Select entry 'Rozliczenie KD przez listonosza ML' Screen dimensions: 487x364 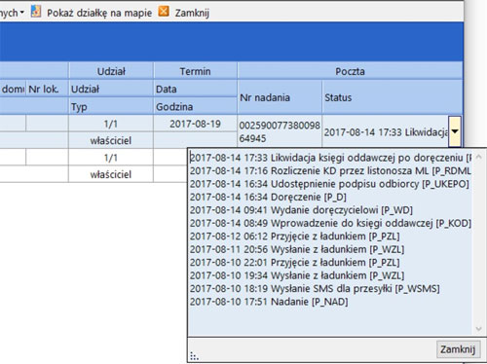point(330,170)
